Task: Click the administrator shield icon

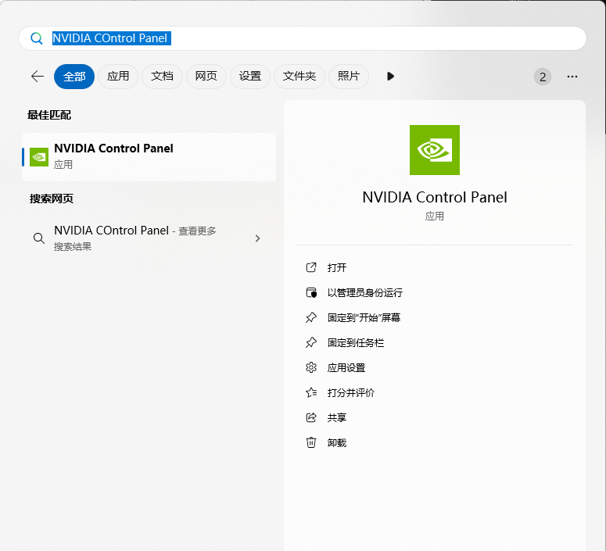Action: (x=311, y=292)
